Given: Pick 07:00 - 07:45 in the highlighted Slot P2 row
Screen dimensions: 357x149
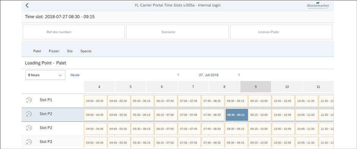Looking at the screenshot, I should tap(190, 115).
